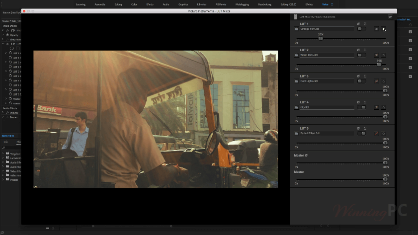Click the sigma (Σ) icon for LUT 3
The width and height of the screenshot is (418, 235).
click(x=365, y=76)
